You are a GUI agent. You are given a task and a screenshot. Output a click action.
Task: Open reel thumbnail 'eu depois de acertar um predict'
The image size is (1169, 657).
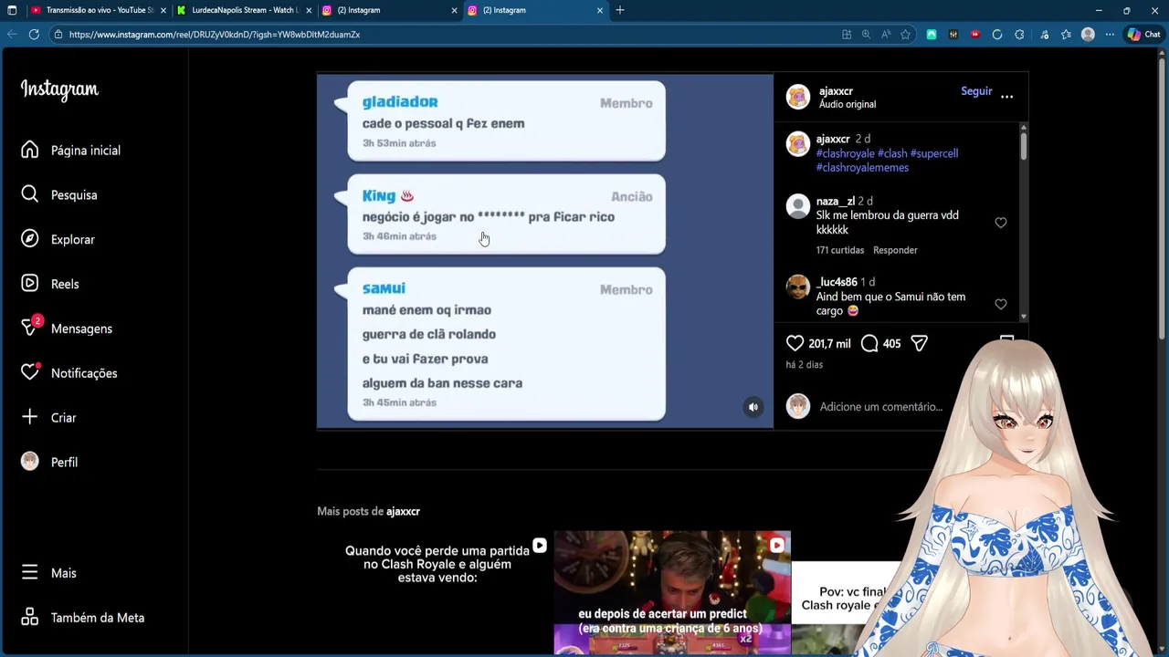pyautogui.click(x=672, y=592)
